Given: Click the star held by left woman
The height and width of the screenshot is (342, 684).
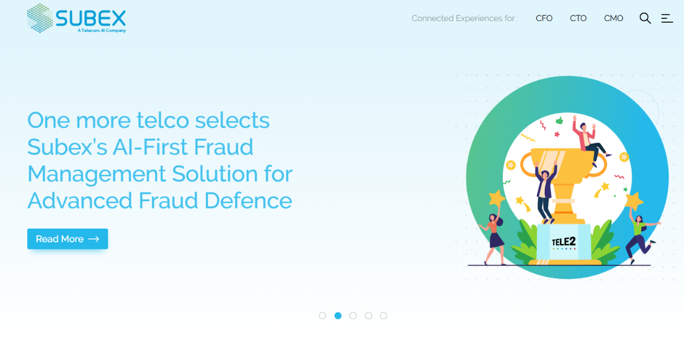Looking at the screenshot, I should tap(496, 198).
